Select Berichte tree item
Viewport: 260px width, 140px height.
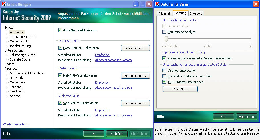pos(15,87)
